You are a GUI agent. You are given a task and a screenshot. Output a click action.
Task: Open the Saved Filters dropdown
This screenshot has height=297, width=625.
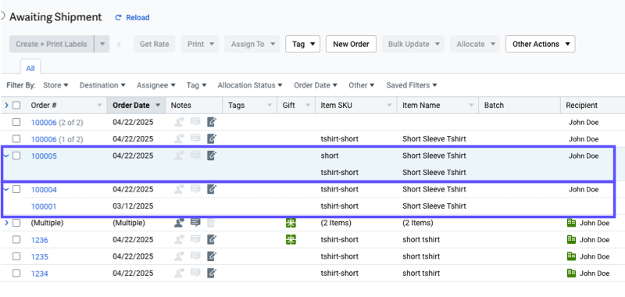coord(412,85)
